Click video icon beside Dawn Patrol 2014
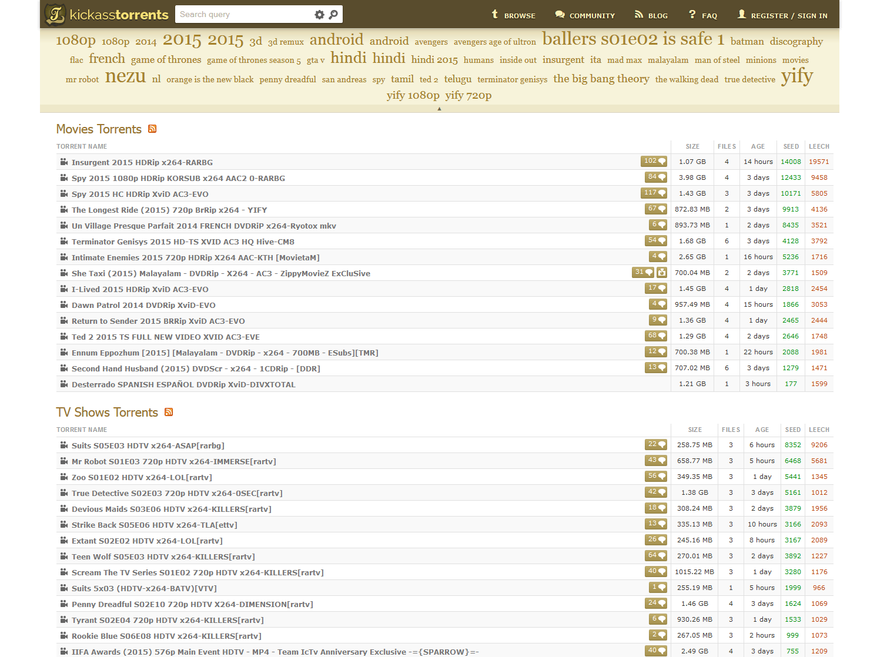The image size is (877, 657). coord(64,304)
